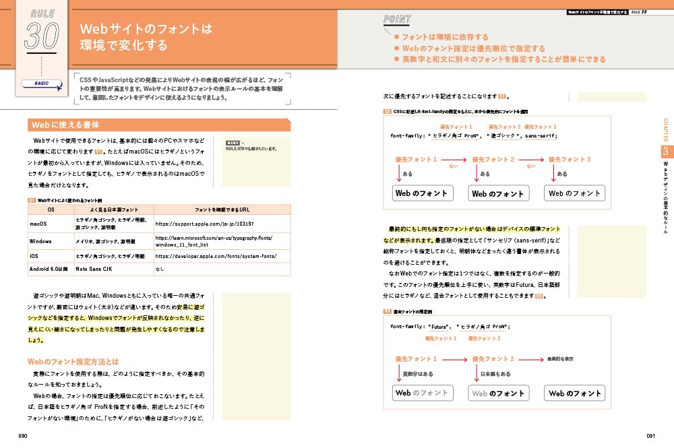Click the running header "RULE 30" at the top right
674x448 pixels.
[639, 12]
